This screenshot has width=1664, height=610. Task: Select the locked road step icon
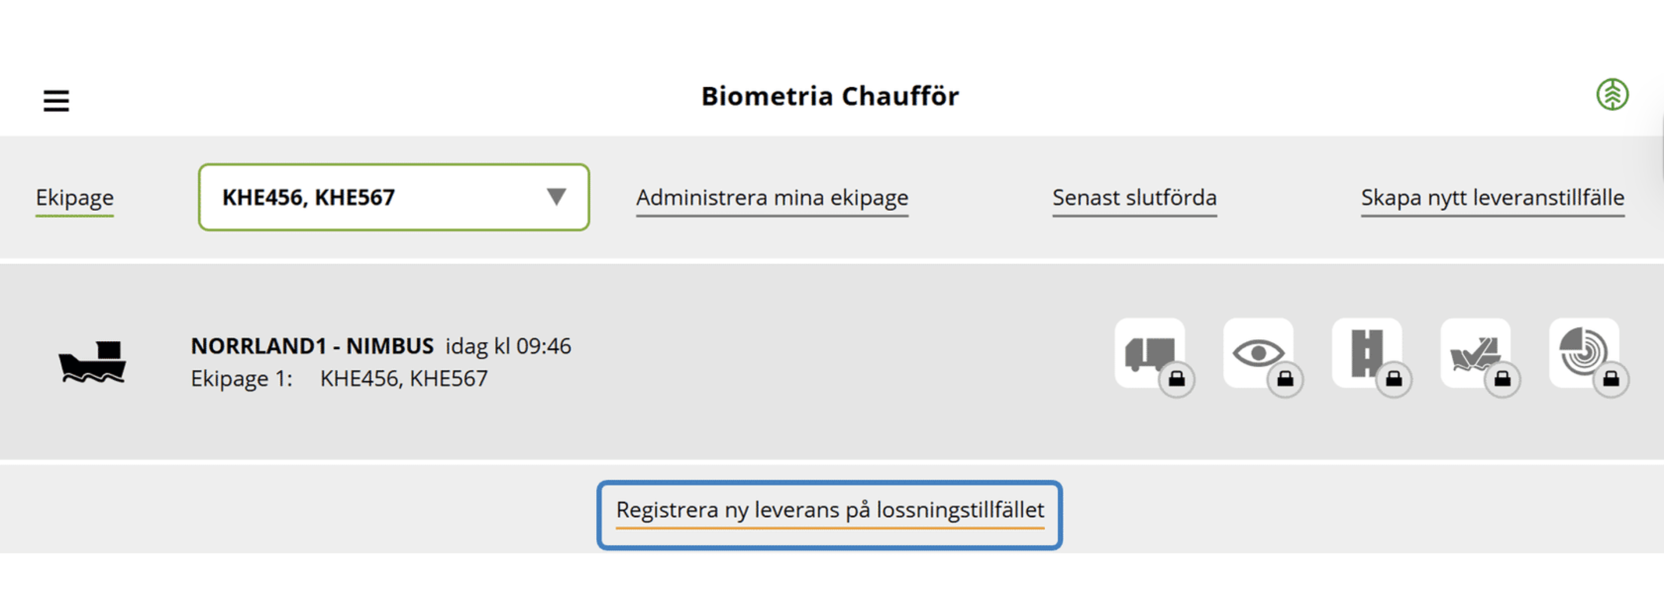pos(1365,352)
